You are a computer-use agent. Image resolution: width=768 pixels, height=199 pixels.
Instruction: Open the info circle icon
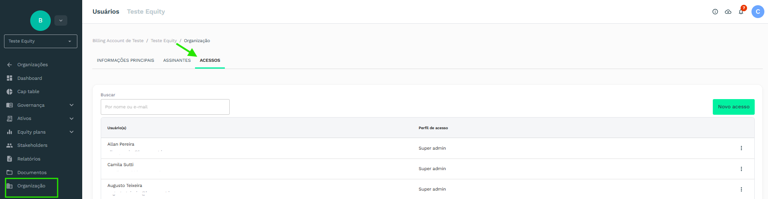tap(715, 12)
